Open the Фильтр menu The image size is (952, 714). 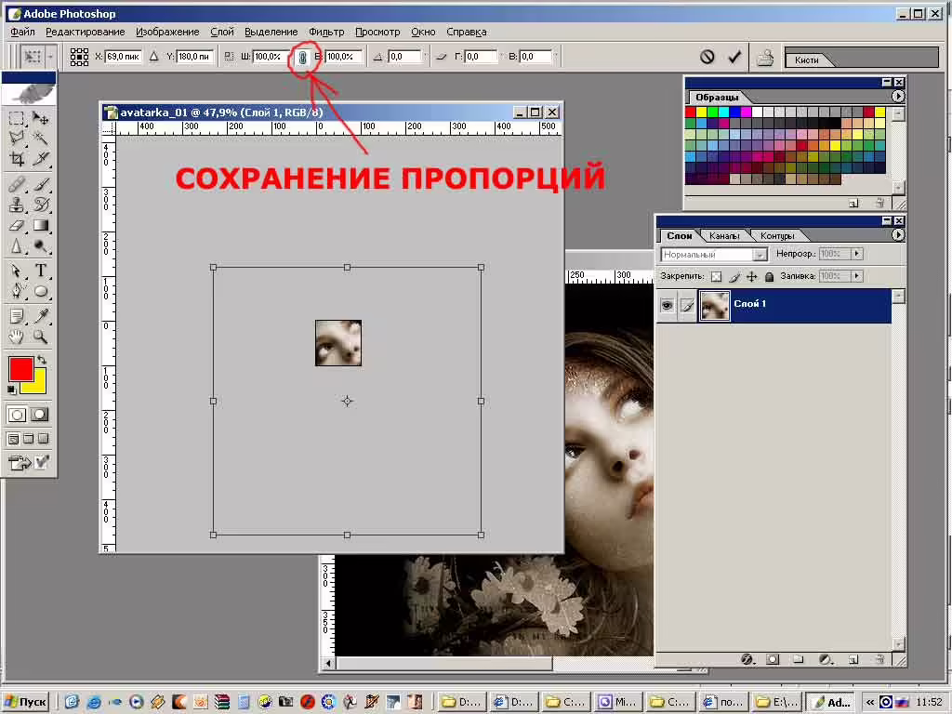[326, 33]
